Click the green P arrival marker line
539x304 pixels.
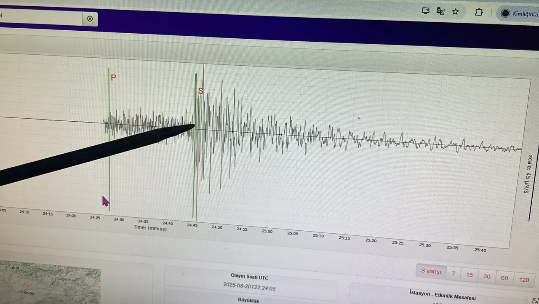(x=109, y=160)
